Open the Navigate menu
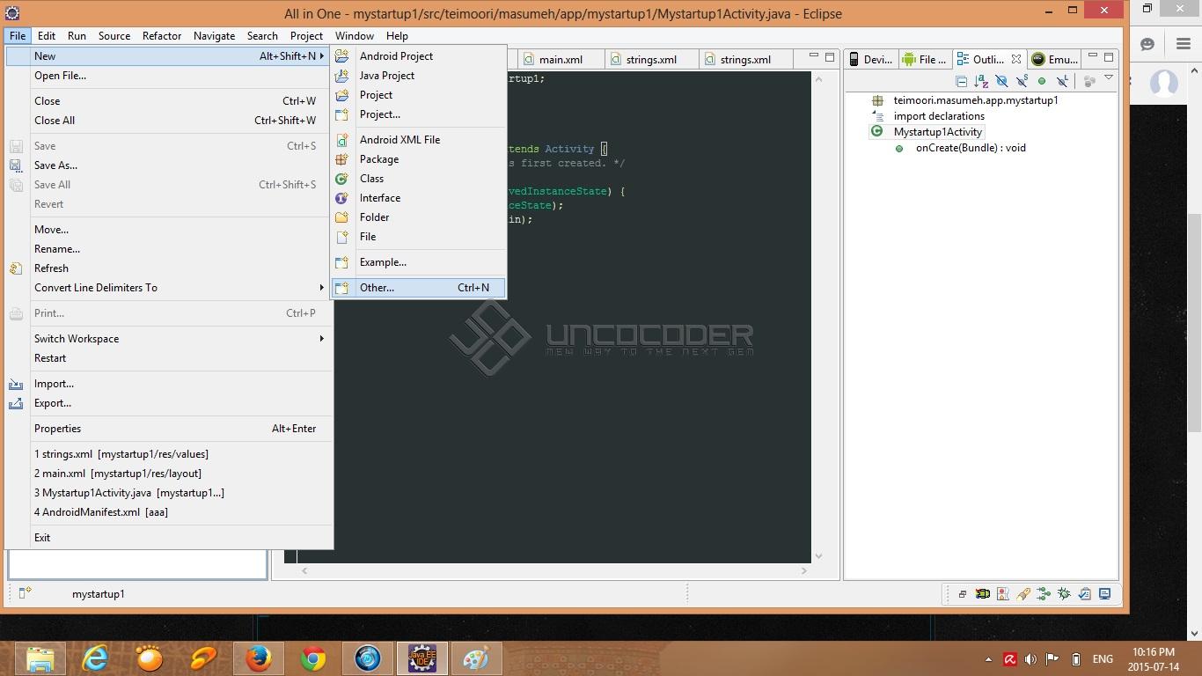This screenshot has height=676, width=1202. pos(214,36)
